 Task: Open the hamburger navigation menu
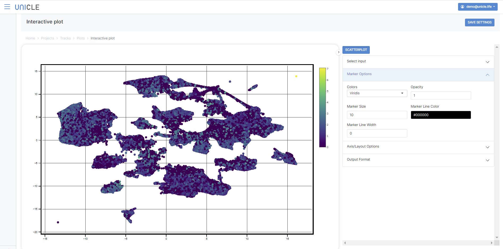[7, 7]
